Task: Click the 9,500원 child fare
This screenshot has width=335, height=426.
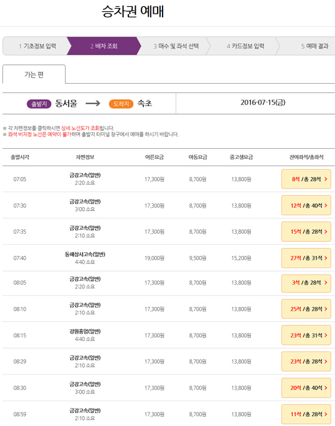Action: coord(198,258)
